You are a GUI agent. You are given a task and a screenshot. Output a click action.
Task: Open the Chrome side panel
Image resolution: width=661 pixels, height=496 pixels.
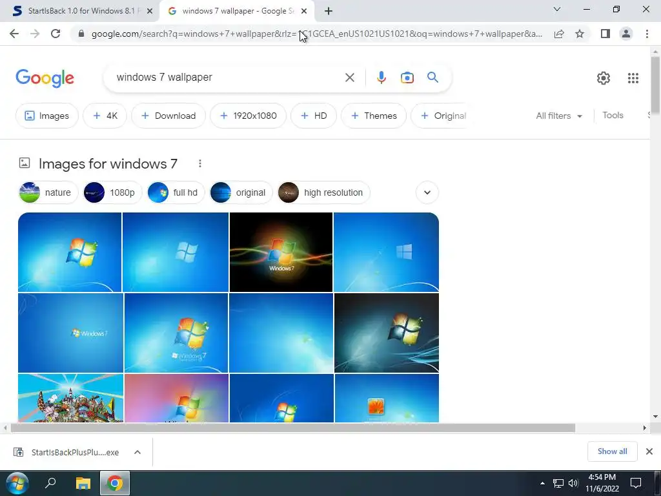pyautogui.click(x=605, y=34)
